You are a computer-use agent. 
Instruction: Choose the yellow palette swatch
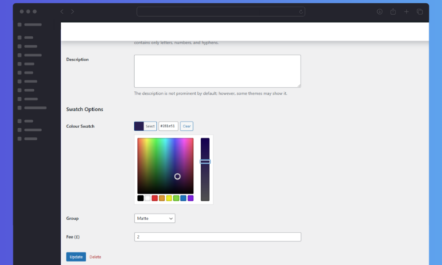(169, 198)
